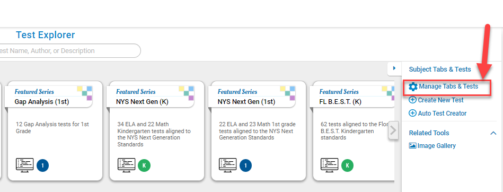This screenshot has width=503, height=192.
Task: Click the Image Gallery picture icon
Action: click(x=412, y=146)
